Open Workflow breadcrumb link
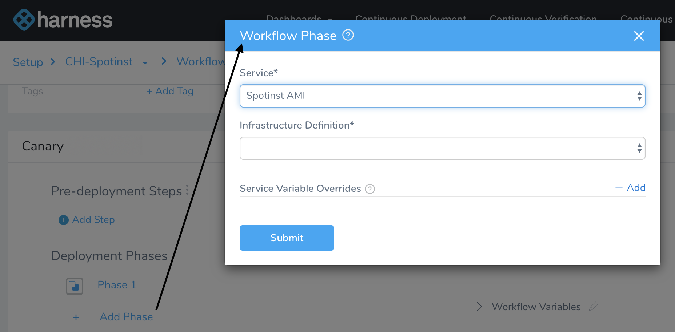The width and height of the screenshot is (675, 332). click(200, 62)
